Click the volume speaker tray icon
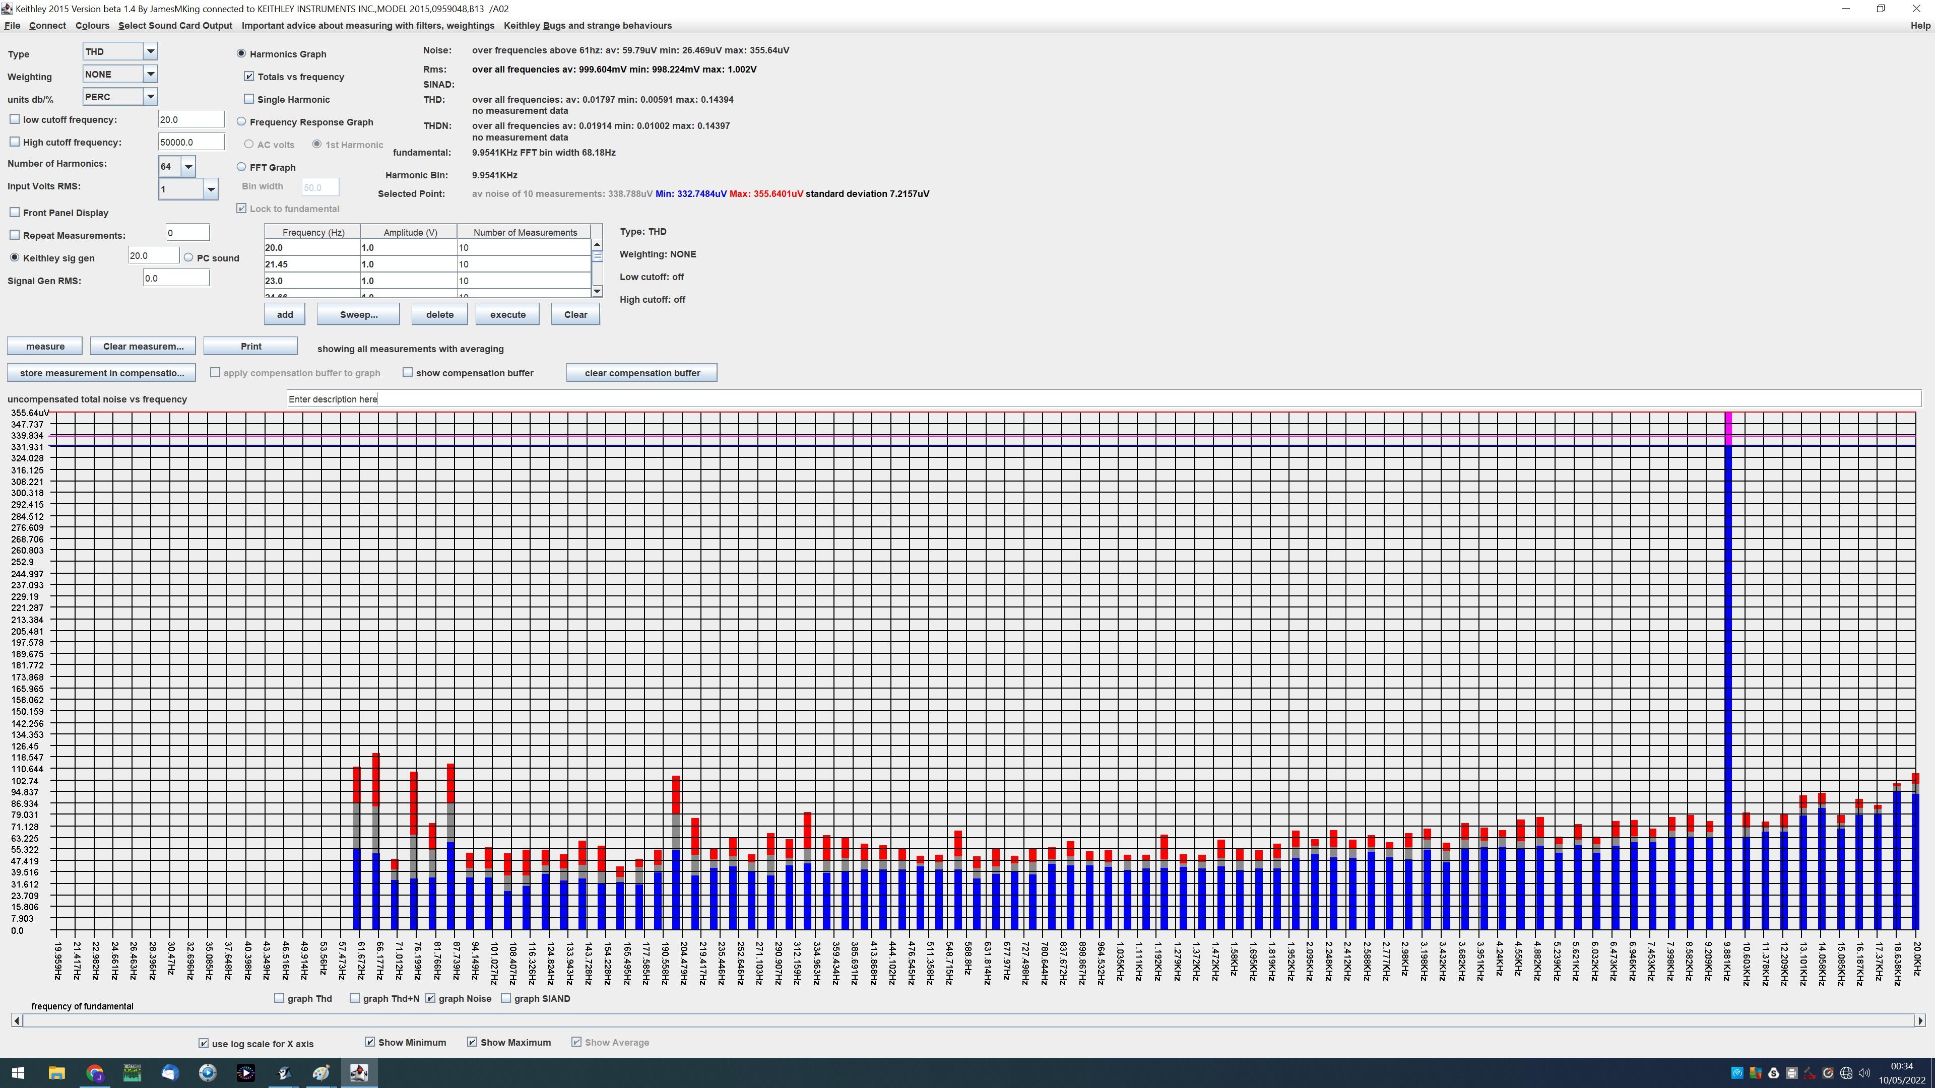The height and width of the screenshot is (1088, 1935). [1864, 1073]
